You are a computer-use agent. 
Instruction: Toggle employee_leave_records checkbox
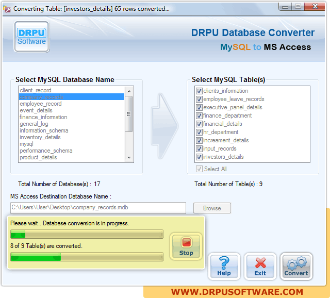[199, 99]
